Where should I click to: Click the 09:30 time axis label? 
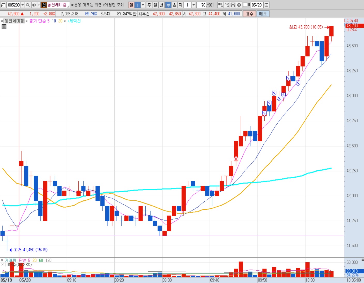[x=167, y=280]
